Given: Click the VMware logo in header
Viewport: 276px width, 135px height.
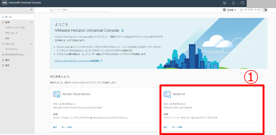Looking at the screenshot, I should 4,2.
